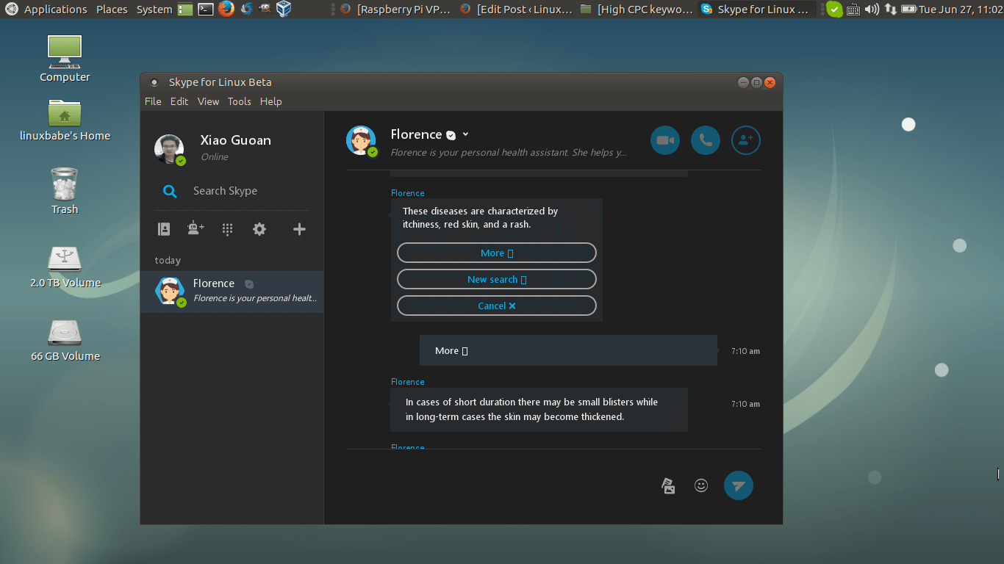This screenshot has width=1004, height=564.
Task: Add a participant to the conversation
Action: pyautogui.click(x=745, y=140)
